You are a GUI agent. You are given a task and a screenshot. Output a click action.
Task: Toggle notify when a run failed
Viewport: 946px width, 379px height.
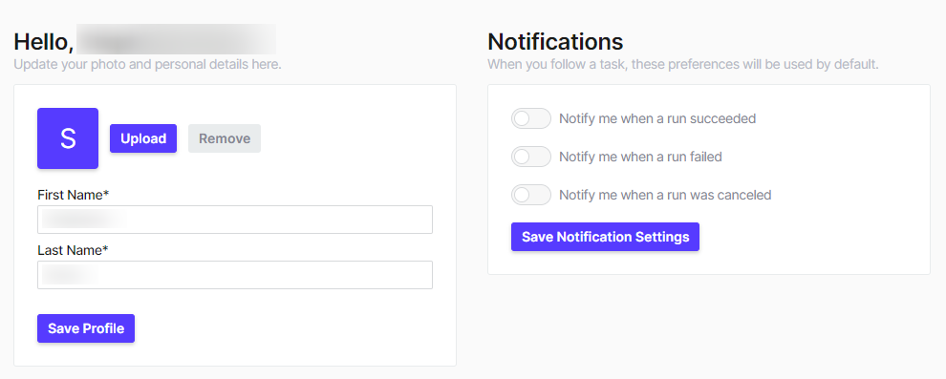[531, 157]
